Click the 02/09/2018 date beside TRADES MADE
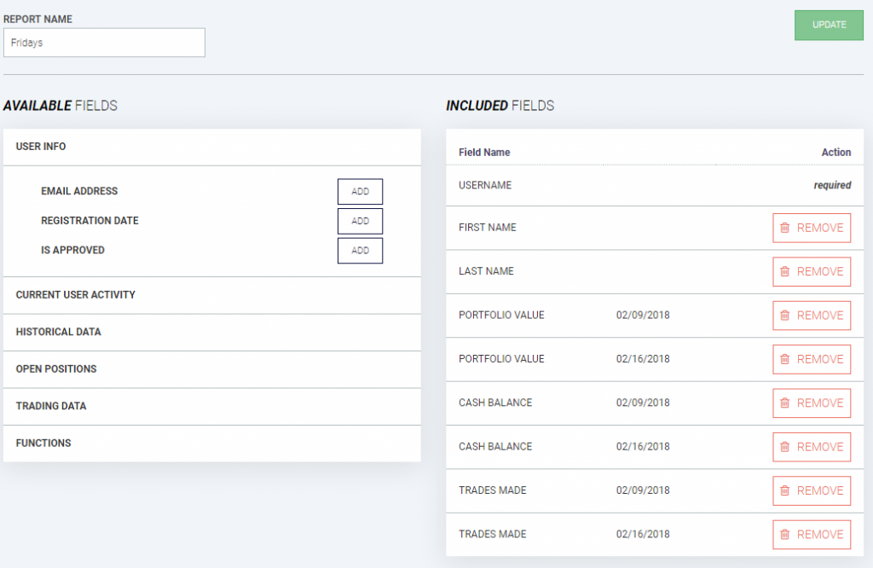Viewport: 873px width, 568px height. [x=643, y=490]
